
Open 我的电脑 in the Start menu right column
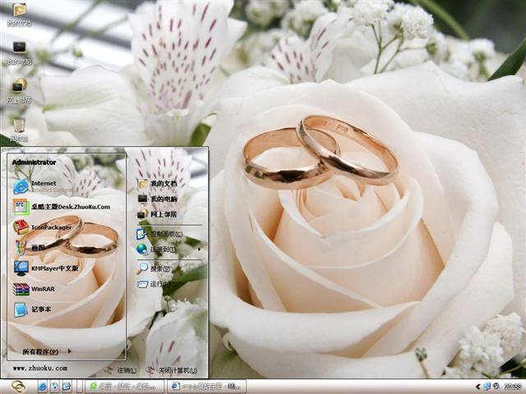tap(157, 199)
